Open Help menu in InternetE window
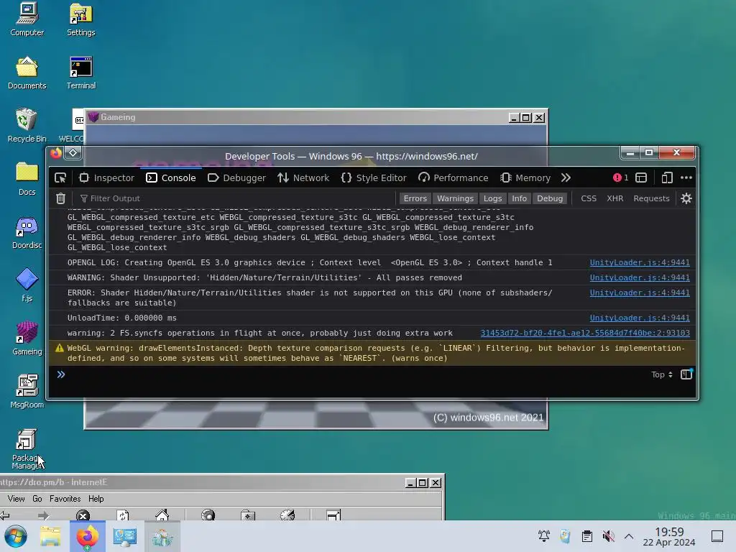Screen dimensions: 736x552 tap(96, 499)
